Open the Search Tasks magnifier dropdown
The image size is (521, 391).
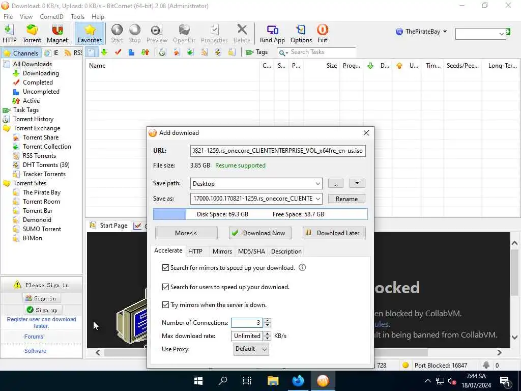[x=283, y=52]
